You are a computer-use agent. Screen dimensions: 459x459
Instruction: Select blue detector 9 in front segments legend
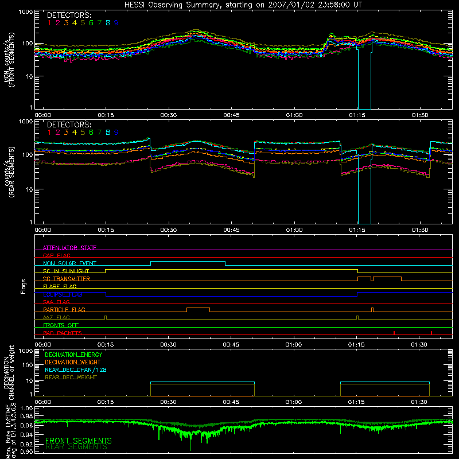point(116,23)
